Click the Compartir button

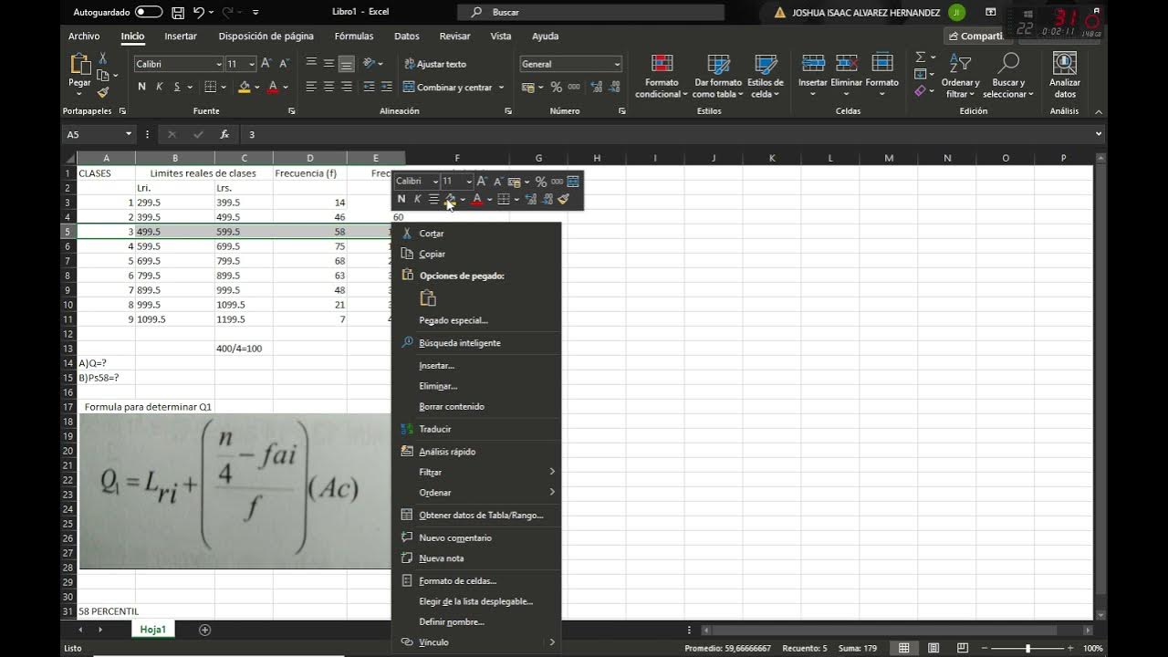tap(976, 36)
